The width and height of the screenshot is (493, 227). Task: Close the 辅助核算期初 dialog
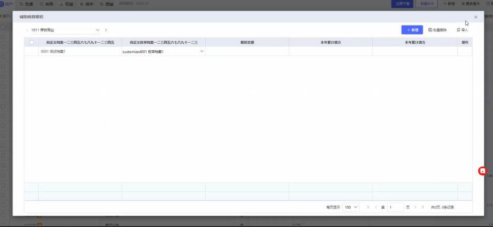(476, 17)
